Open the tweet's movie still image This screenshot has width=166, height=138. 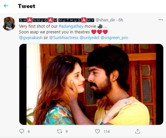pos(91,84)
